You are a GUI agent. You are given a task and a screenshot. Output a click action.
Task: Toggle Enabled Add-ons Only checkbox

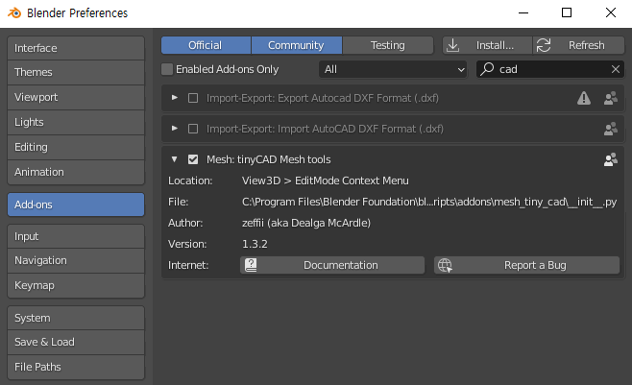(167, 69)
